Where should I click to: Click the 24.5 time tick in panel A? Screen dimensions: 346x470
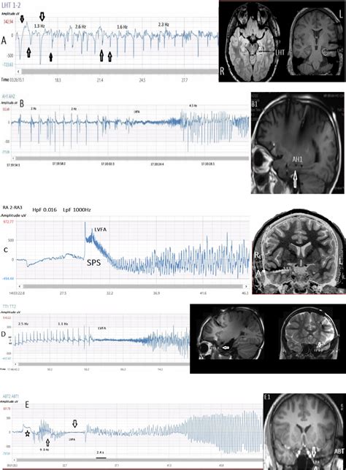(x=142, y=80)
